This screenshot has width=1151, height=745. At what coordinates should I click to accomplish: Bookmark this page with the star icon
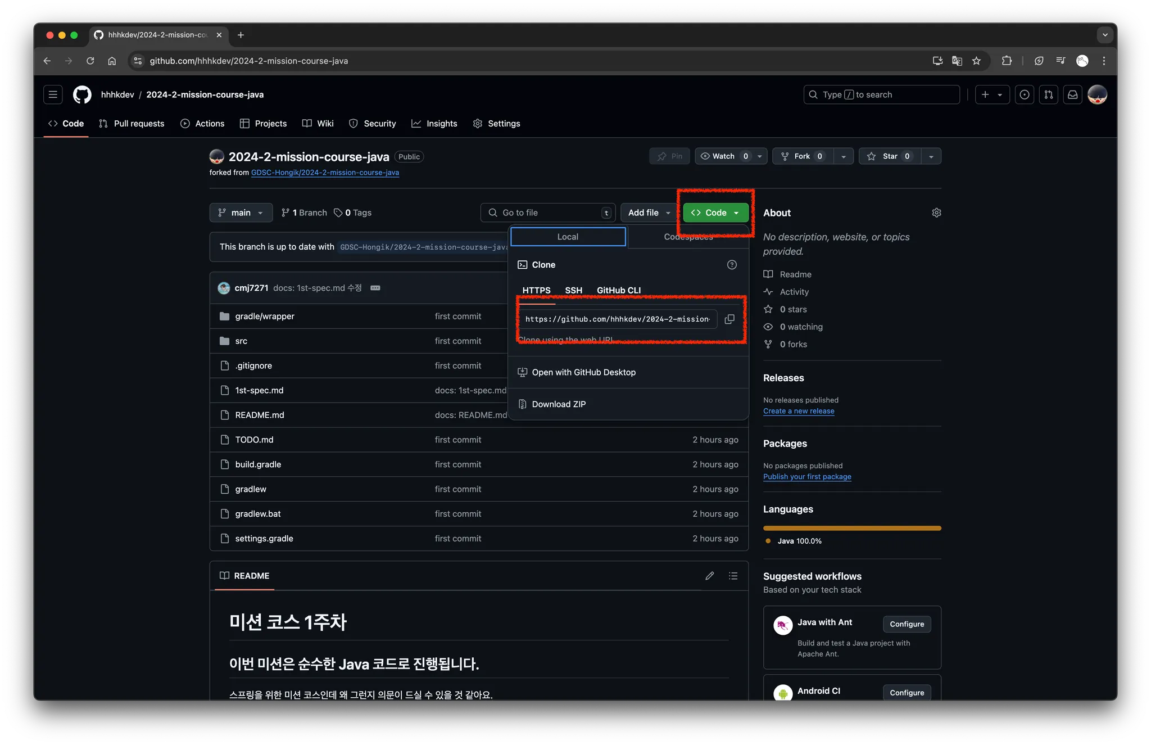tap(976, 61)
